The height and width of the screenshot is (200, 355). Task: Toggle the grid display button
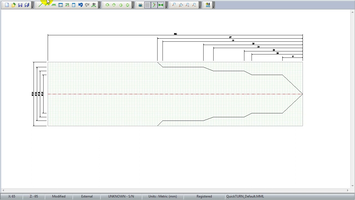coord(147,5)
